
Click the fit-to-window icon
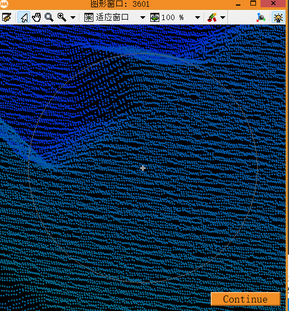[x=89, y=17]
